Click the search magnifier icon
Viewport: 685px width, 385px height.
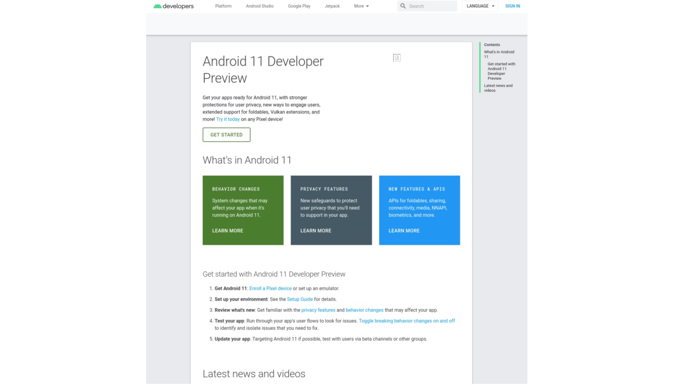(x=403, y=6)
